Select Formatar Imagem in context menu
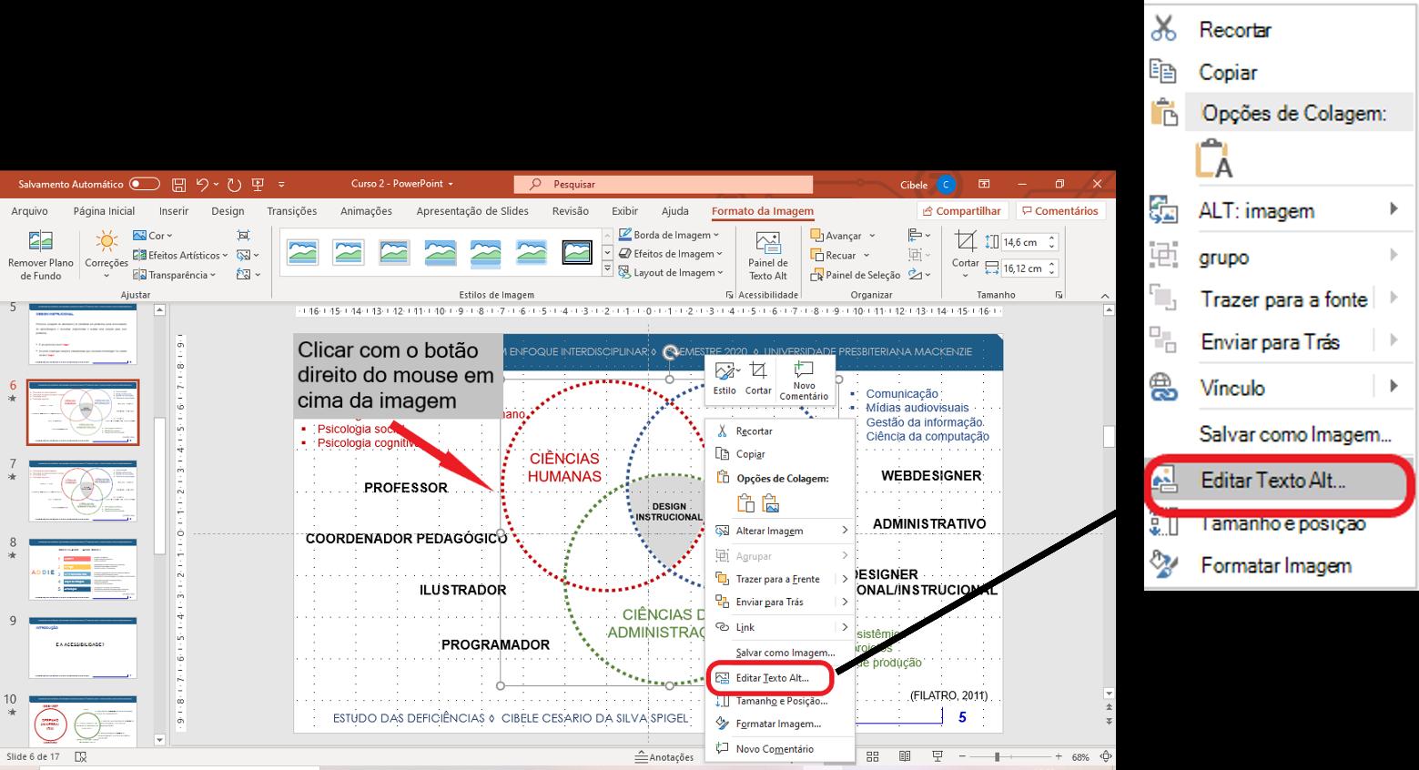 (781, 724)
